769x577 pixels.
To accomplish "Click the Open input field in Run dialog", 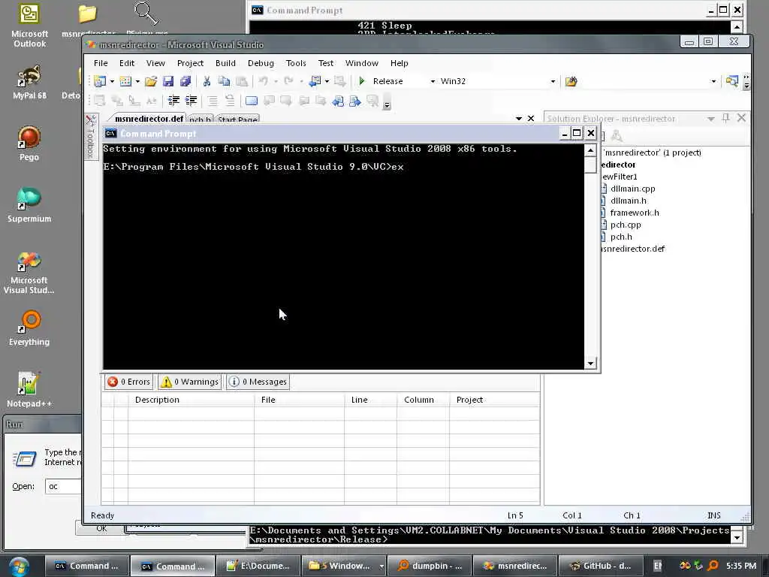I will tap(64, 486).
